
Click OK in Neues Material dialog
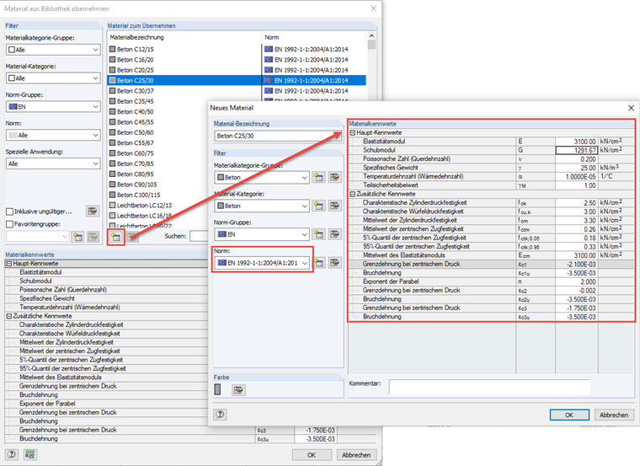[569, 415]
